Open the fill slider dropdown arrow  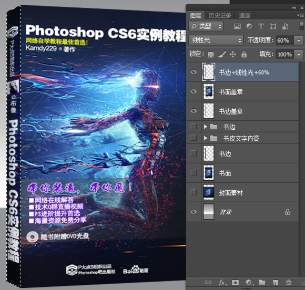click(299, 55)
